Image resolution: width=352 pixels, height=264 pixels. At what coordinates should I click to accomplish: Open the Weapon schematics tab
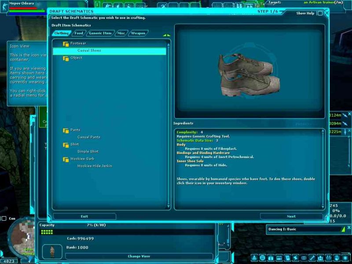(x=138, y=33)
